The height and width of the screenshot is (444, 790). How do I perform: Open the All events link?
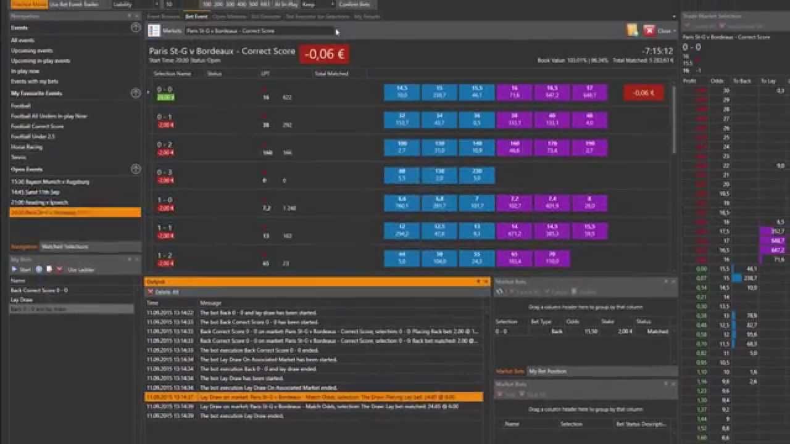[x=23, y=40]
